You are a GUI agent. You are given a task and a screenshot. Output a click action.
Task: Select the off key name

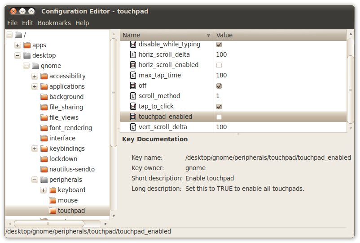[143, 85]
